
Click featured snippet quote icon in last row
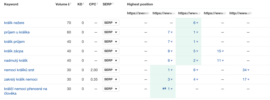(x=164, y=89)
